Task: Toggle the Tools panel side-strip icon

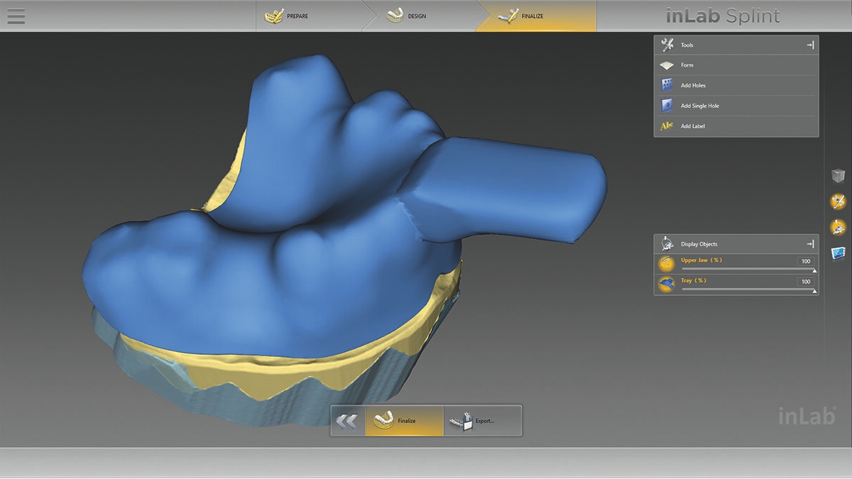Action: pos(838,202)
